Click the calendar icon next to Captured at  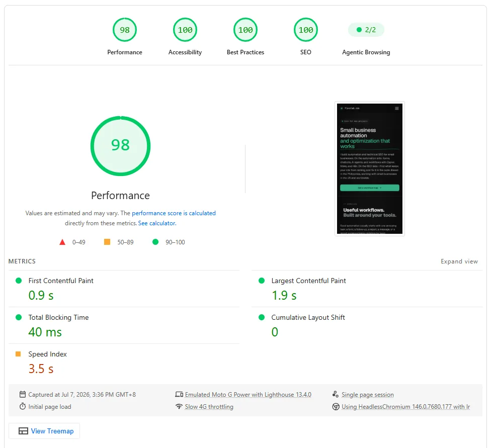[x=23, y=394]
